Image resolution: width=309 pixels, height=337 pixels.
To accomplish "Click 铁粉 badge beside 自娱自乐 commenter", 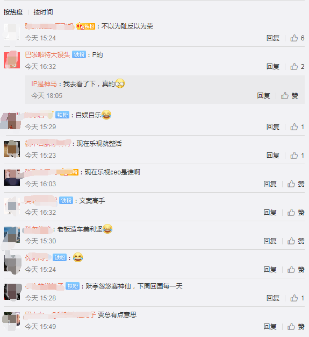I will [x=62, y=115].
